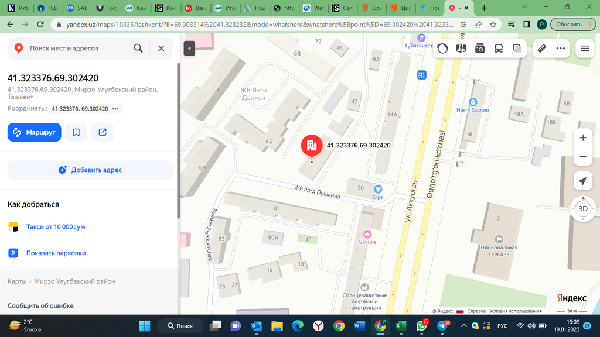Screen dimensions: 600x337
Task: Expand coordinates options next to Координаты
Action: pyautogui.click(x=116, y=109)
